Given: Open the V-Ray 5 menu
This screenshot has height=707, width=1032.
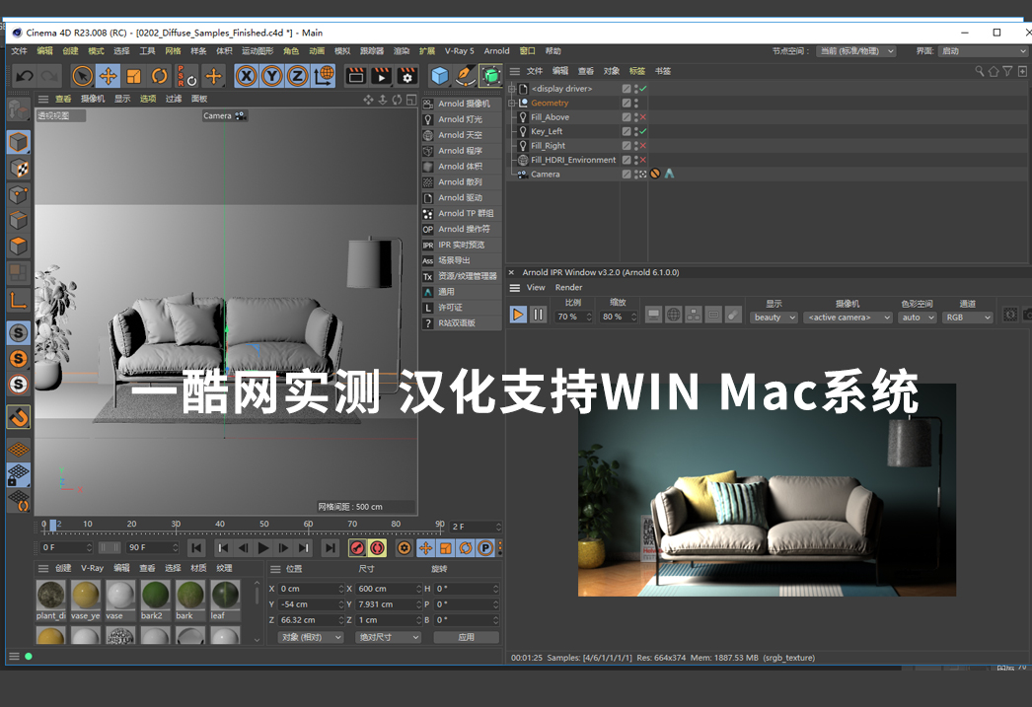Looking at the screenshot, I should [460, 51].
